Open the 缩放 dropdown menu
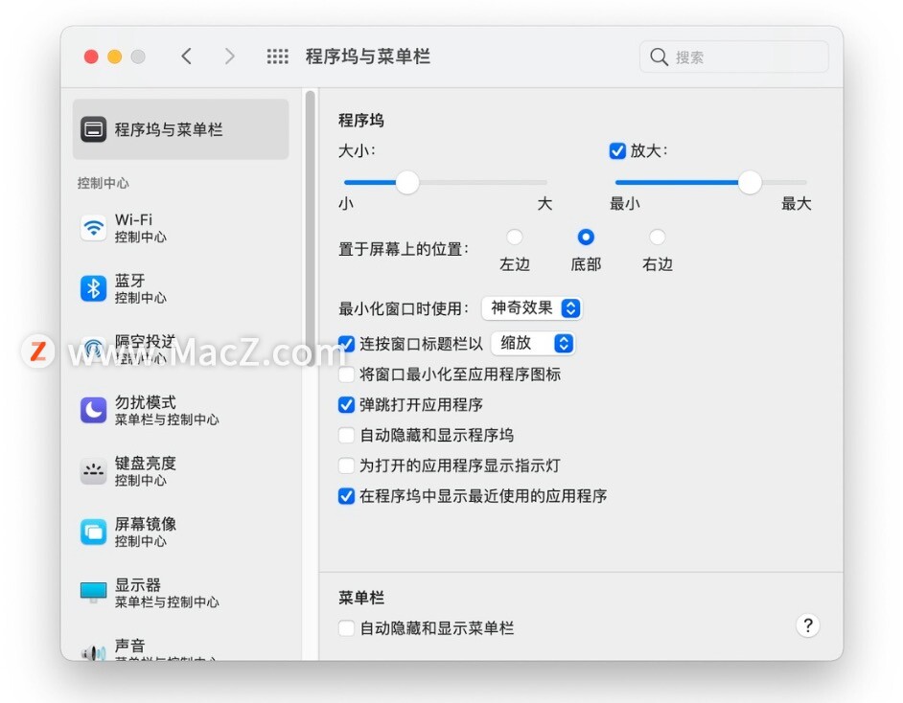 (533, 343)
